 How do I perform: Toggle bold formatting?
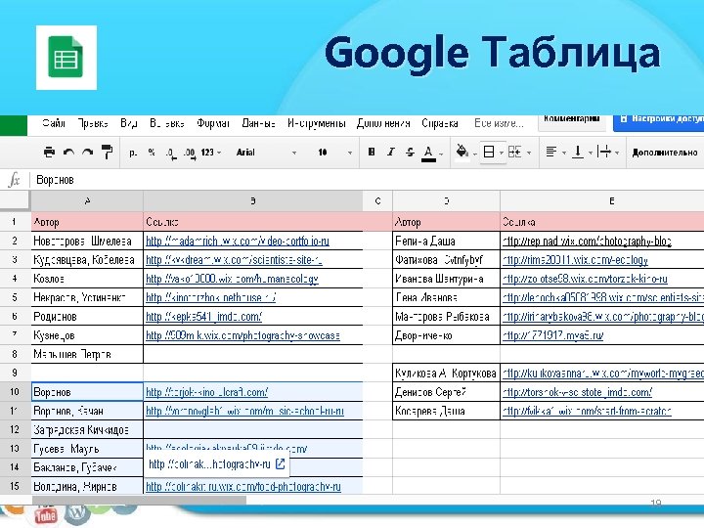coord(372,152)
